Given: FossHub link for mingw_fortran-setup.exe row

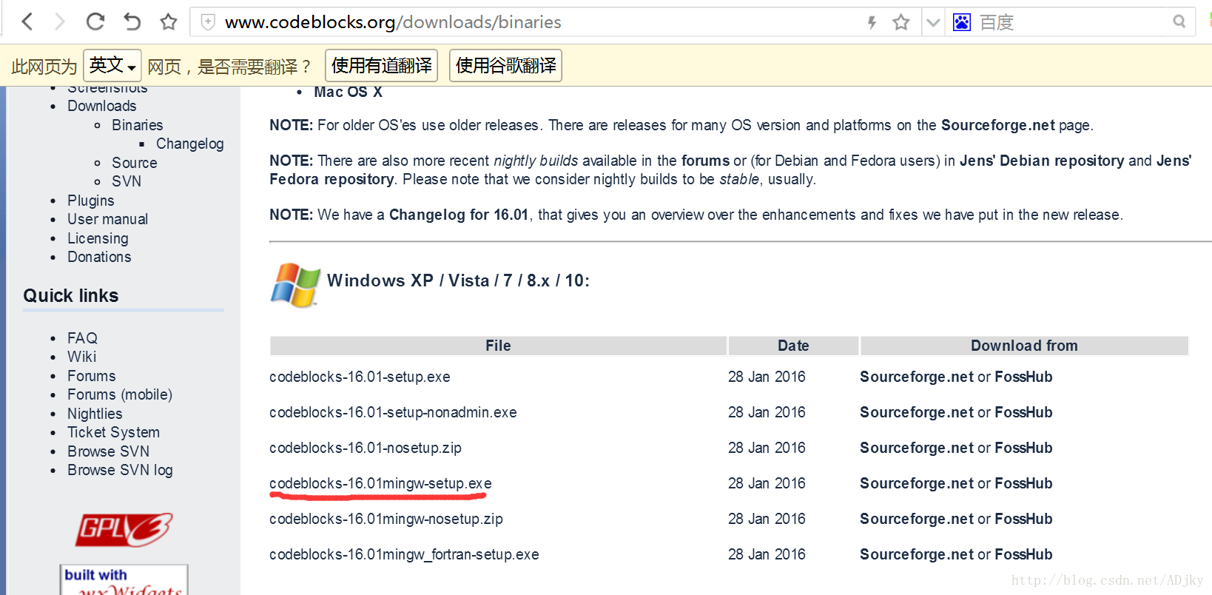Looking at the screenshot, I should (x=1023, y=554).
